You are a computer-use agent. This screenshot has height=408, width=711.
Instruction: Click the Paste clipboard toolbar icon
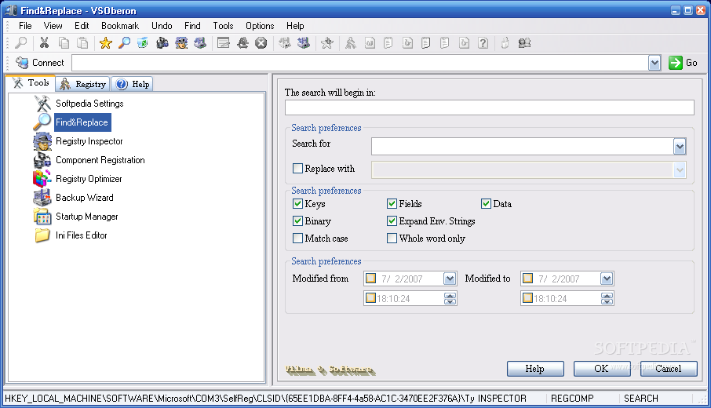82,43
